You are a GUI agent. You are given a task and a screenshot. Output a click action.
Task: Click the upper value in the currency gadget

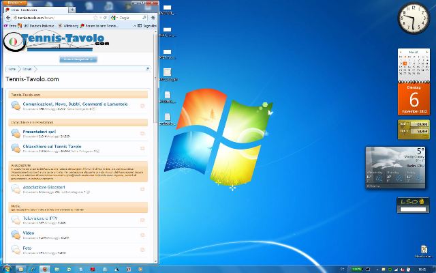(421, 124)
